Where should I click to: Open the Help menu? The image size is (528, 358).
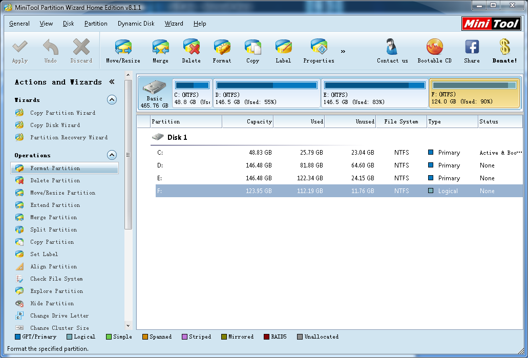point(200,24)
